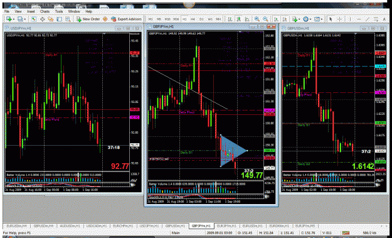Image resolution: width=392 pixels, height=238 pixels.
Task: Select the crosshair tool
Action: [x=339, y=19]
